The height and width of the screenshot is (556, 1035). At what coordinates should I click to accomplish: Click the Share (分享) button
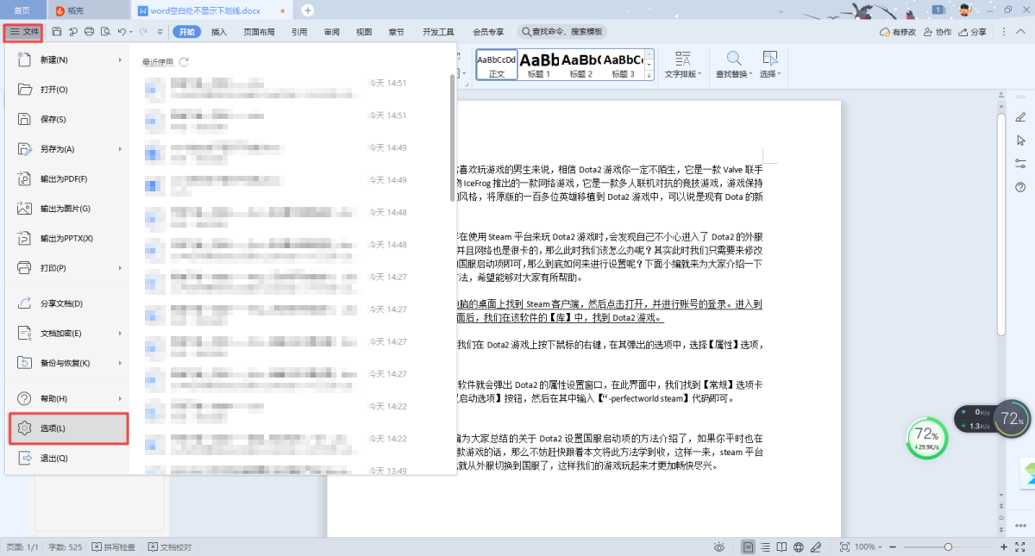(x=973, y=32)
